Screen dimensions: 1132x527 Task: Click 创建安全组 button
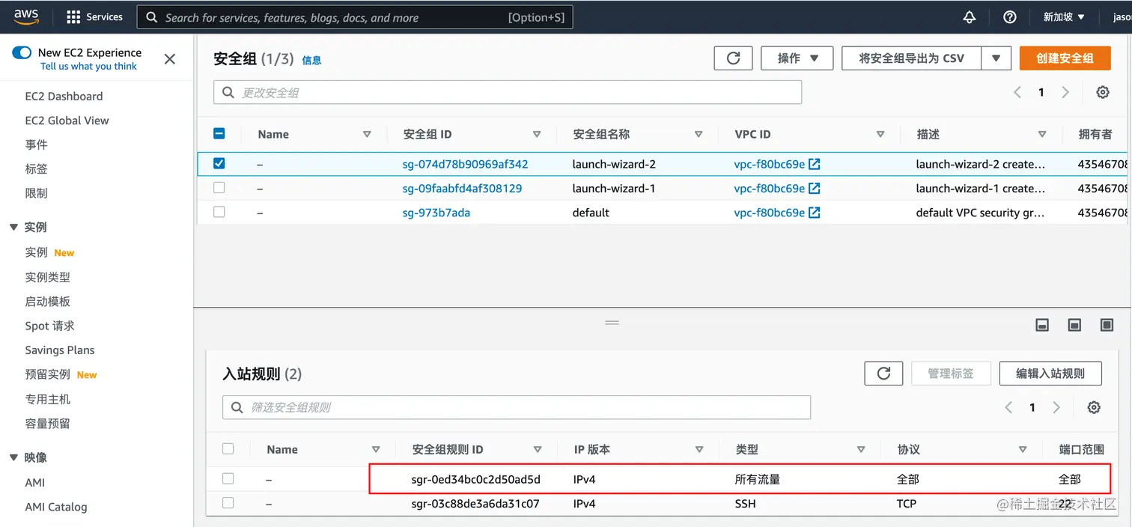point(1065,58)
